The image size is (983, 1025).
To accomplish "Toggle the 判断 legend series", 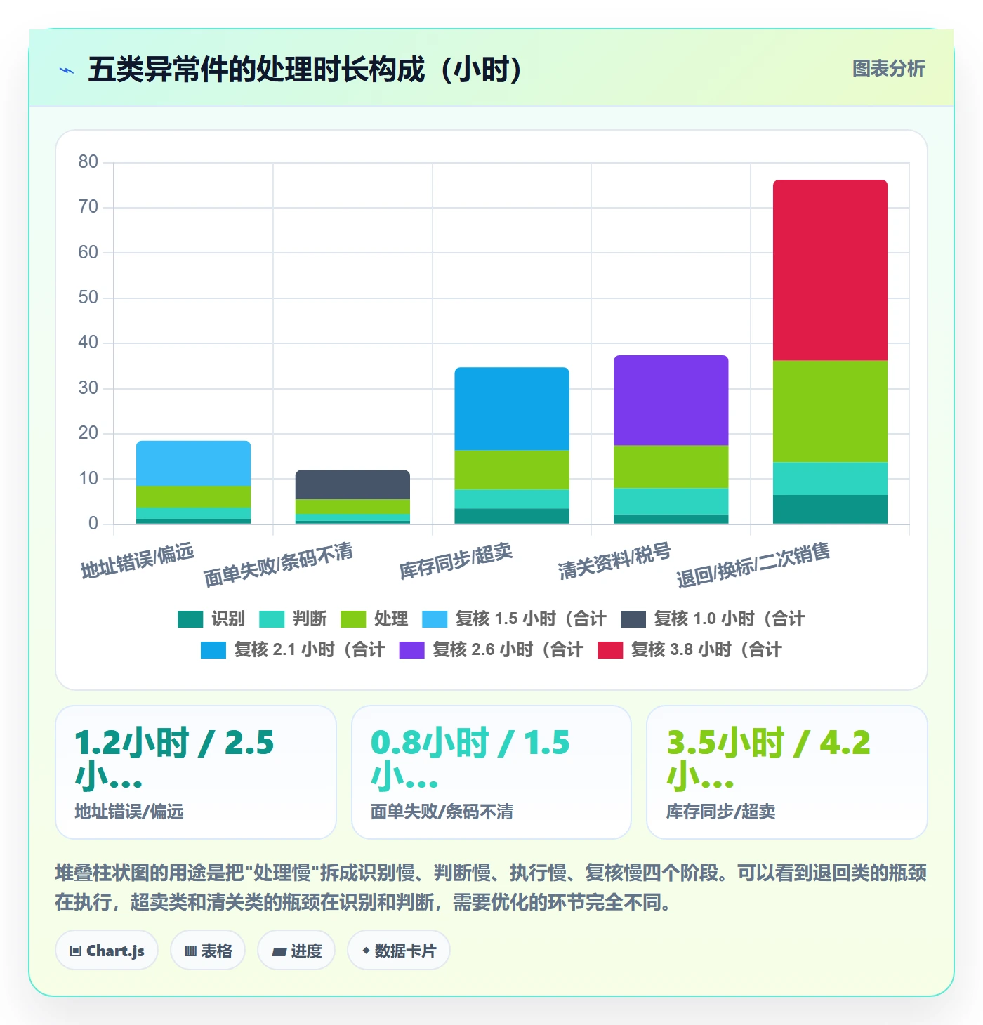I will pyautogui.click(x=293, y=619).
